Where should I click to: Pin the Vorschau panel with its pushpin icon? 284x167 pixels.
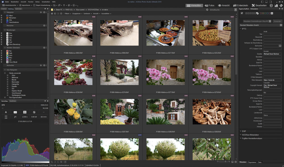(45, 101)
